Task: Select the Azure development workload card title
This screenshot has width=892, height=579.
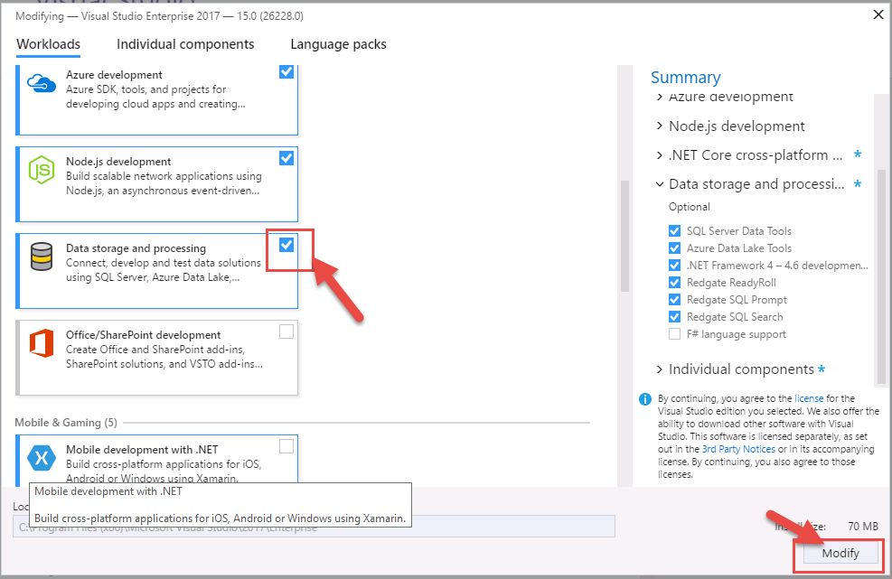Action: (x=114, y=75)
